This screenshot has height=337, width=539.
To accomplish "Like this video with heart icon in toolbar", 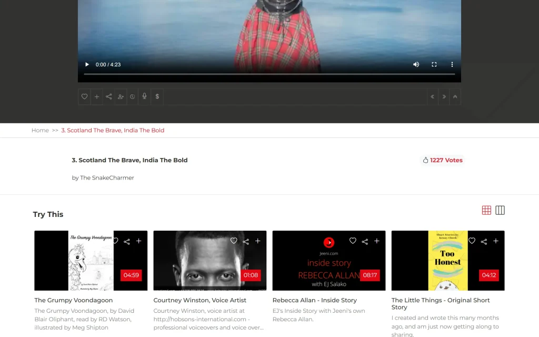I will [x=84, y=97].
